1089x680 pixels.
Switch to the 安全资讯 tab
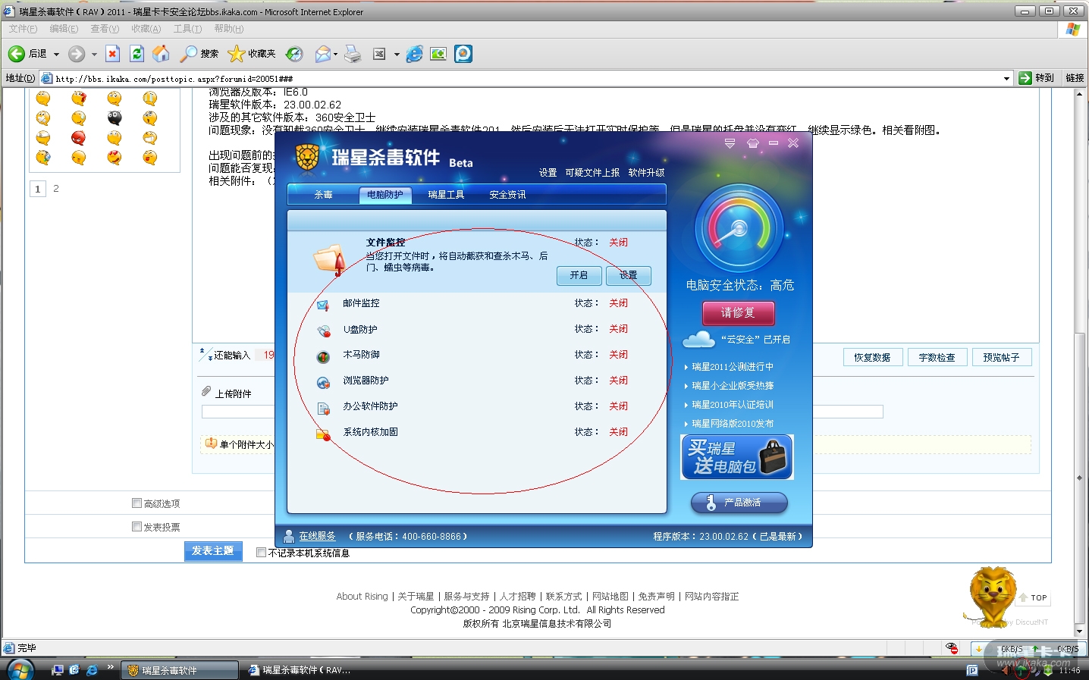click(507, 195)
